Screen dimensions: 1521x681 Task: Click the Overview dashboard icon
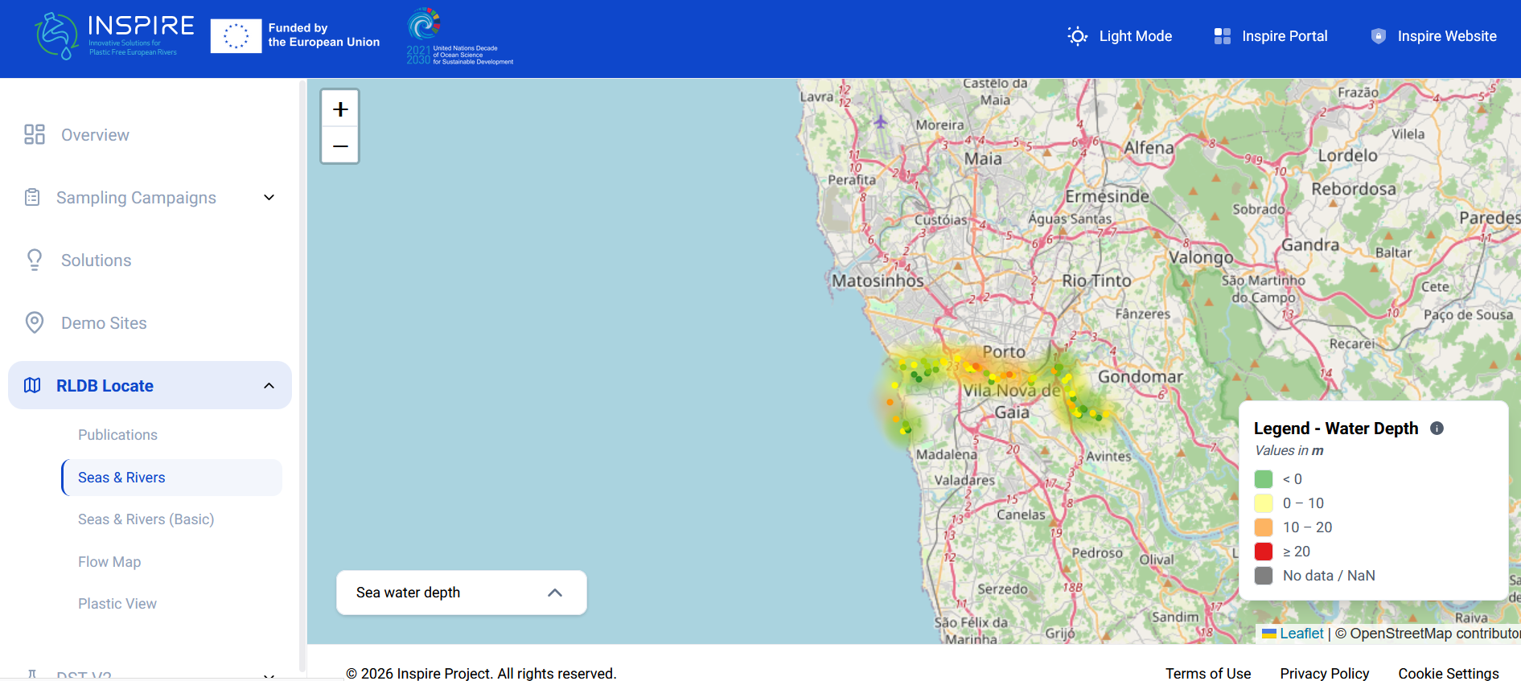(35, 134)
